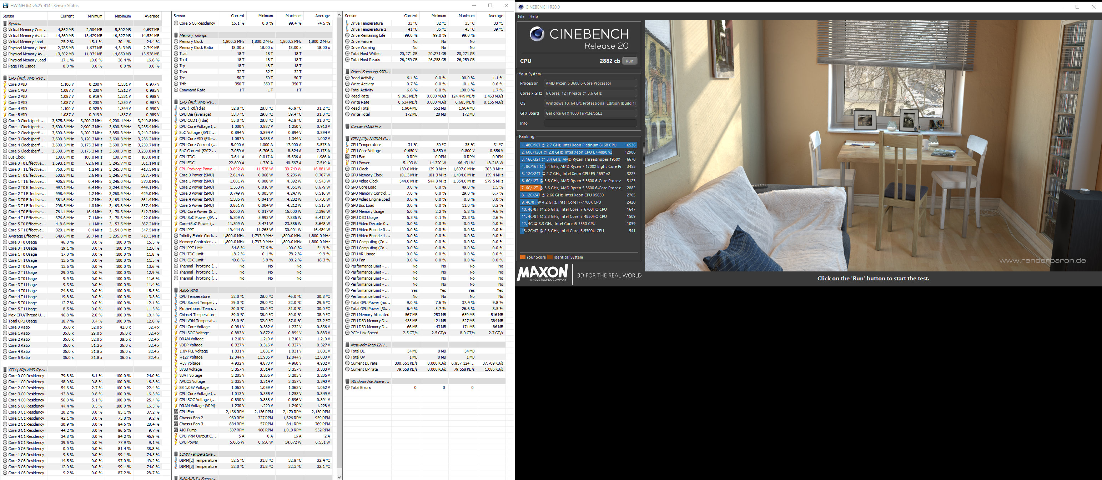Click the scroll down arrow in the sensor list
Screen dimensions: 1102x480
(339, 477)
